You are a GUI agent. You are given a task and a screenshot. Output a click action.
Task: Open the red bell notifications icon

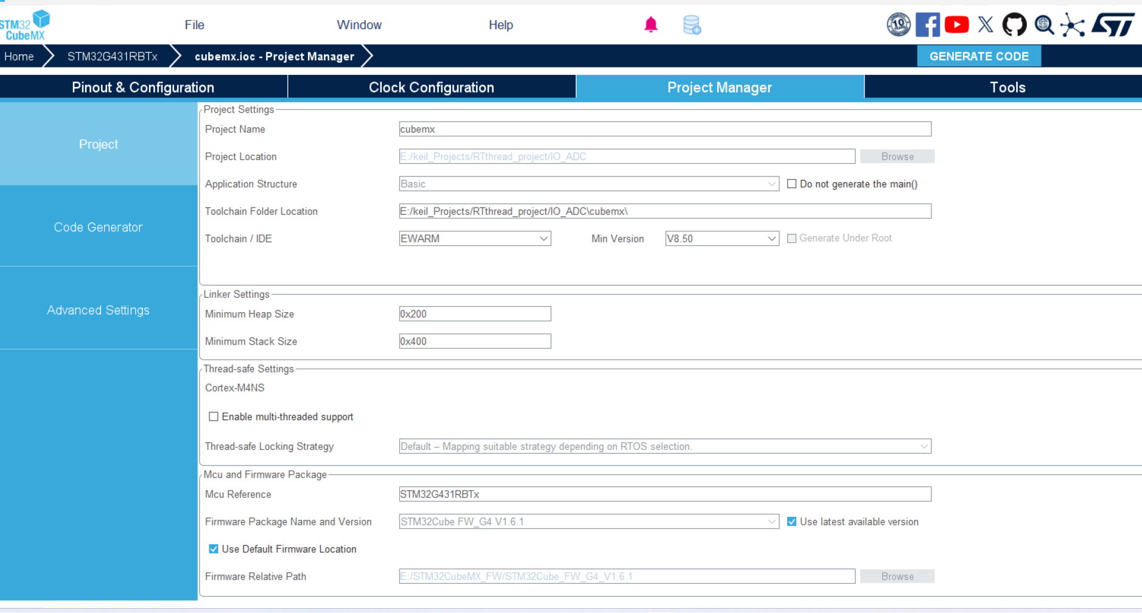pos(651,25)
